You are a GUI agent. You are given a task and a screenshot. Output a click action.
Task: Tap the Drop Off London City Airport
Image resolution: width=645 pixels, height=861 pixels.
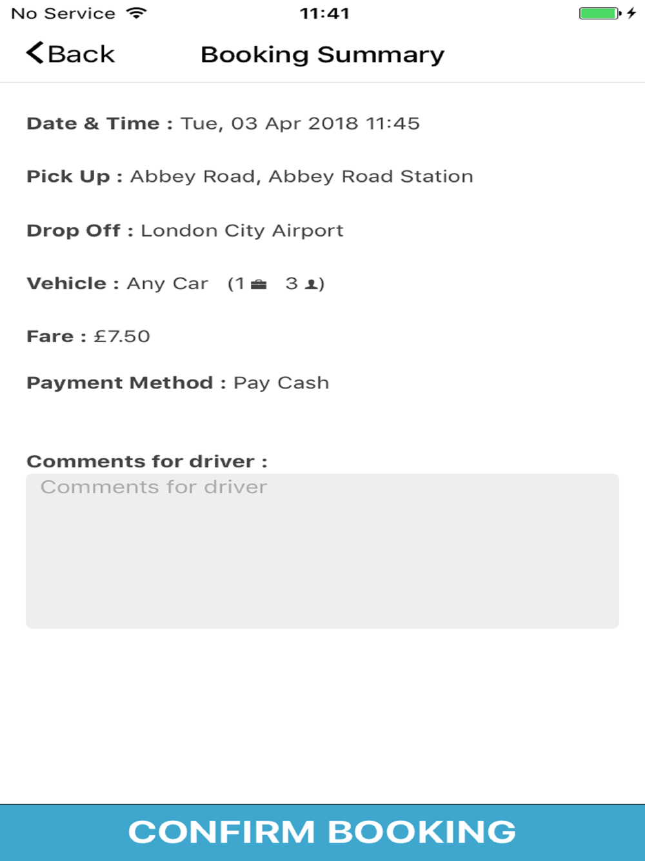242,230
